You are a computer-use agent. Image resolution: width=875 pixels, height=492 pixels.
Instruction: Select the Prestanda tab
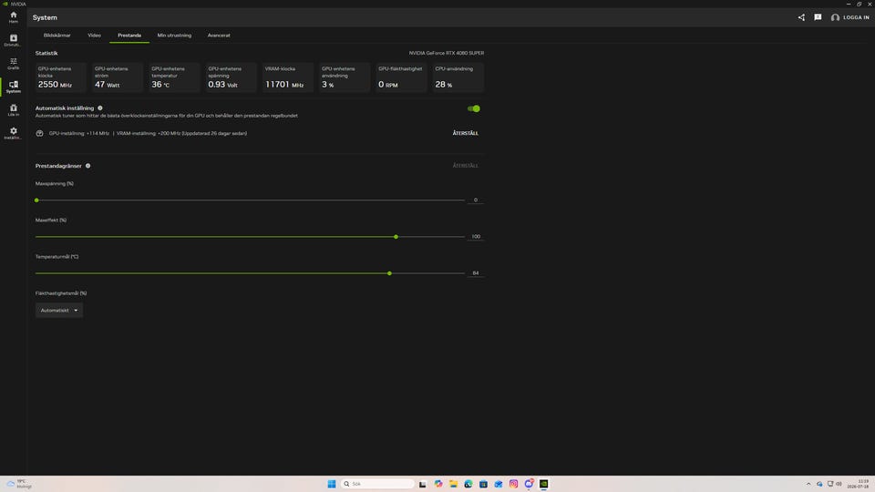click(x=129, y=36)
